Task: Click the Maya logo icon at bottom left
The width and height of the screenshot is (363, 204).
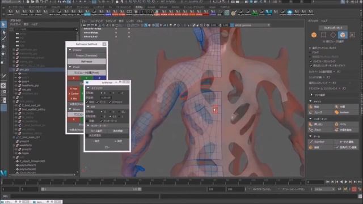Action: click(3, 173)
